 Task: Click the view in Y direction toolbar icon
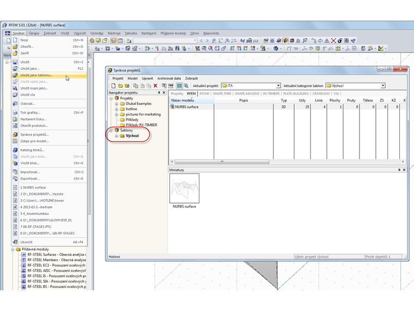239,49
